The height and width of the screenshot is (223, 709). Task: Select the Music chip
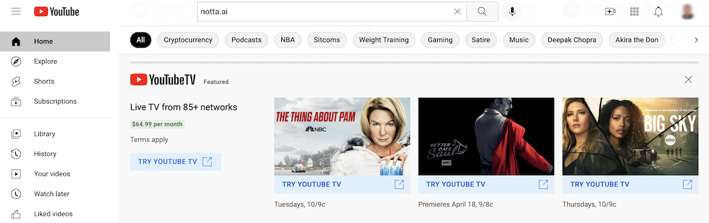(519, 40)
